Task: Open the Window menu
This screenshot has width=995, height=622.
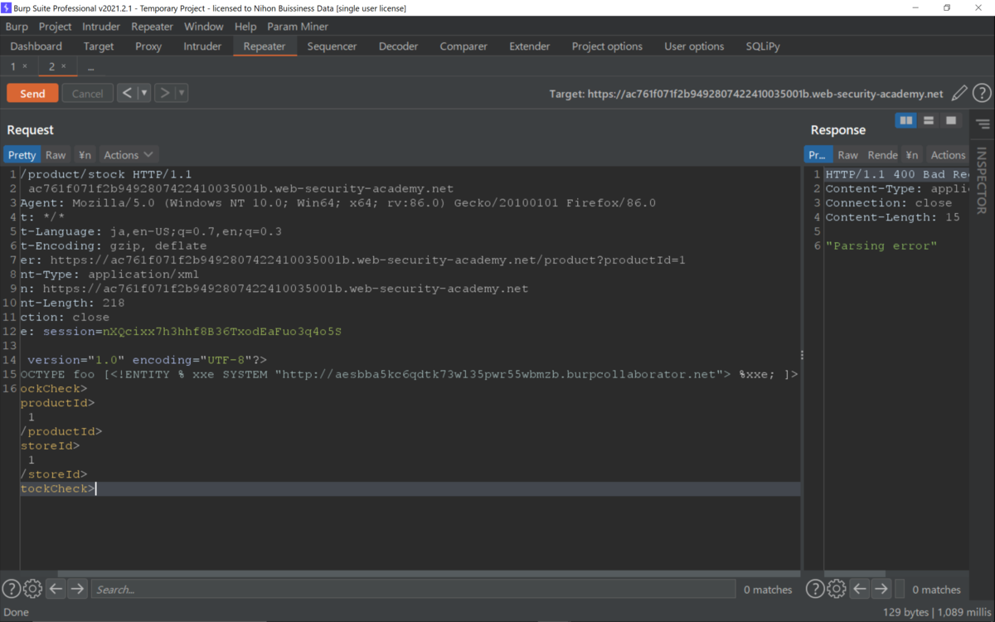Action: click(203, 27)
